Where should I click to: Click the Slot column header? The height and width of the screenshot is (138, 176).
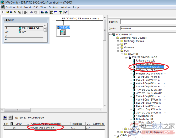coord(6,124)
